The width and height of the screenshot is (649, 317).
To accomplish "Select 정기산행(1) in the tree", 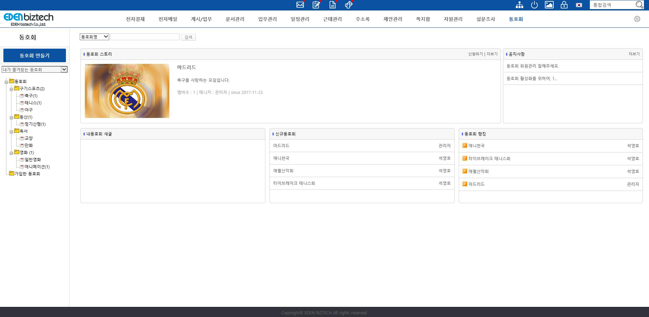I will [35, 124].
